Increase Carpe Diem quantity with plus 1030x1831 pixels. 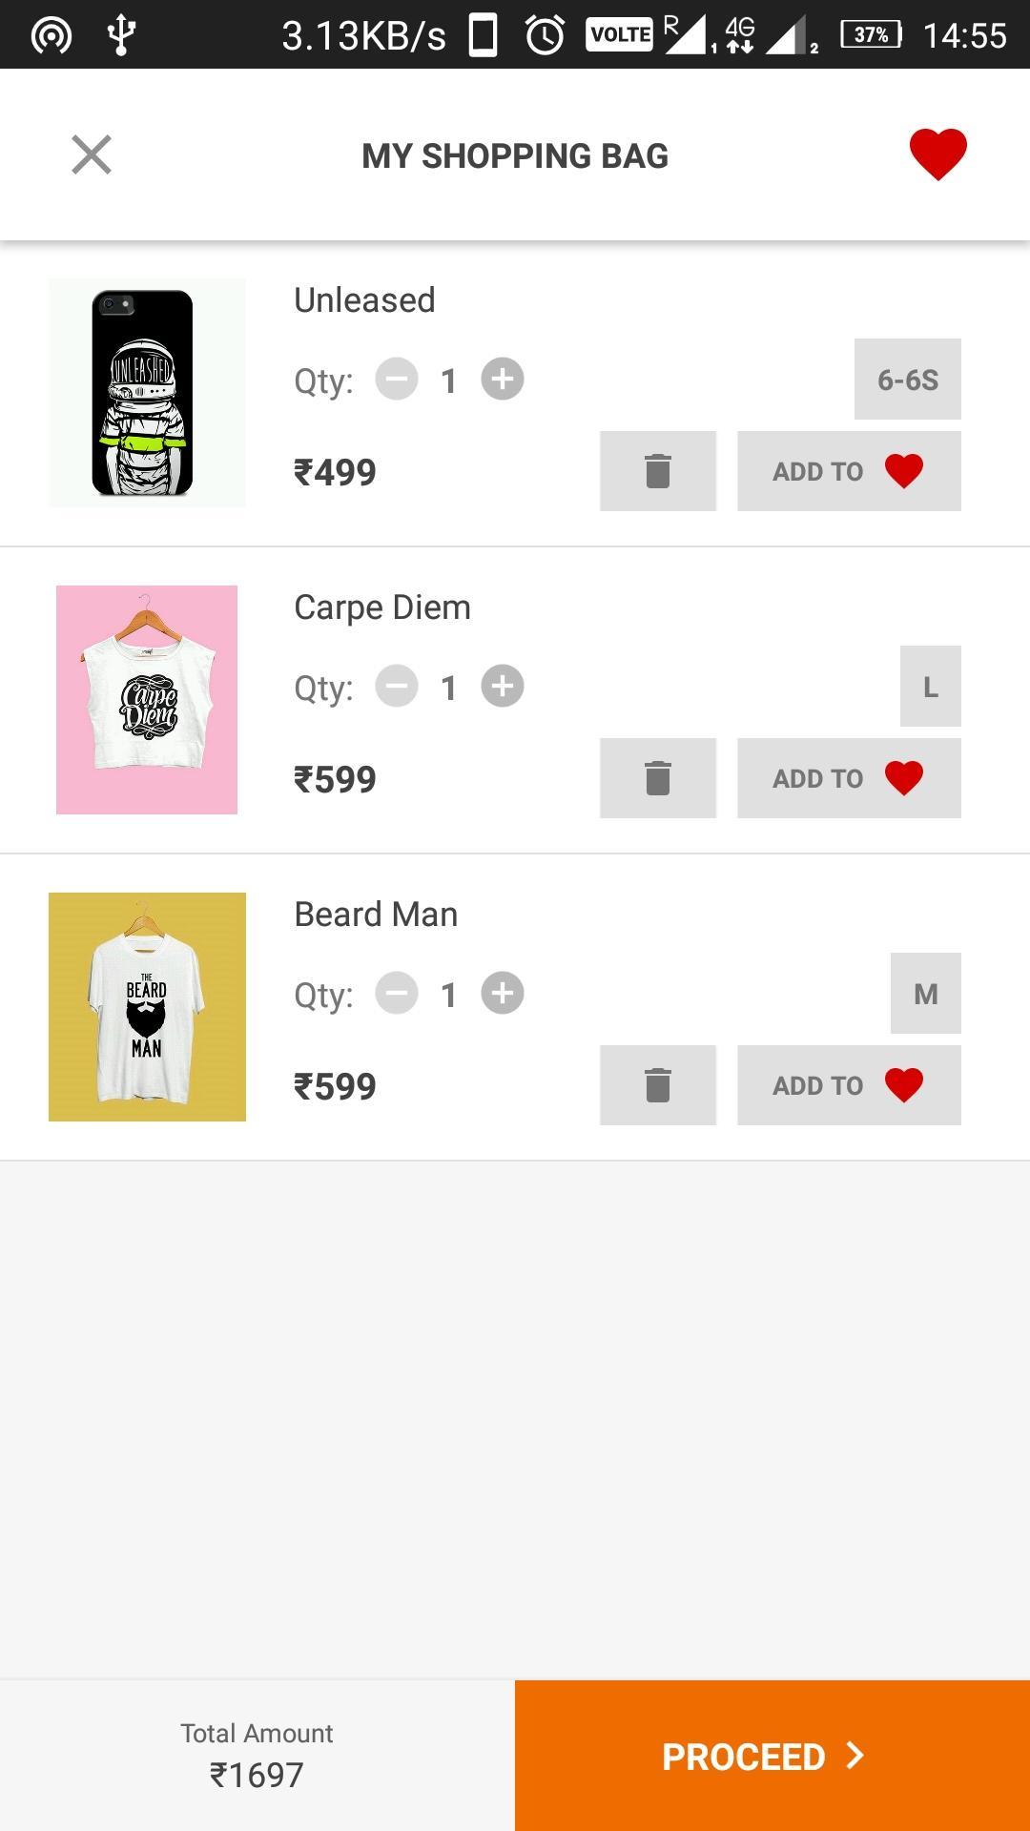(503, 687)
